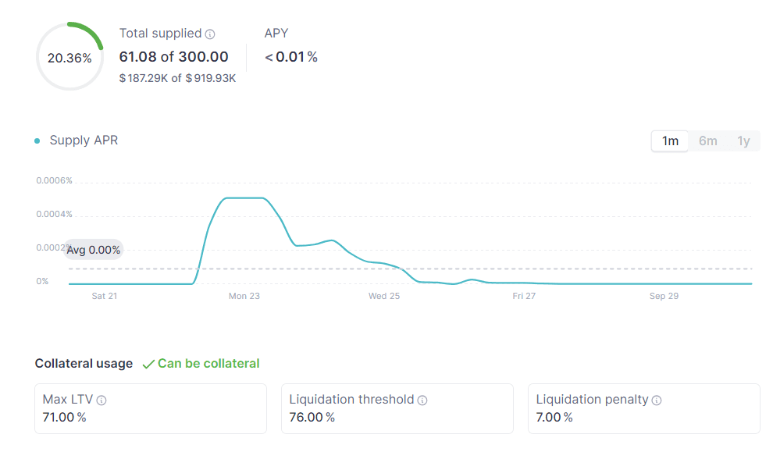
Task: Click the Max LTV info icon
Action: (x=102, y=400)
